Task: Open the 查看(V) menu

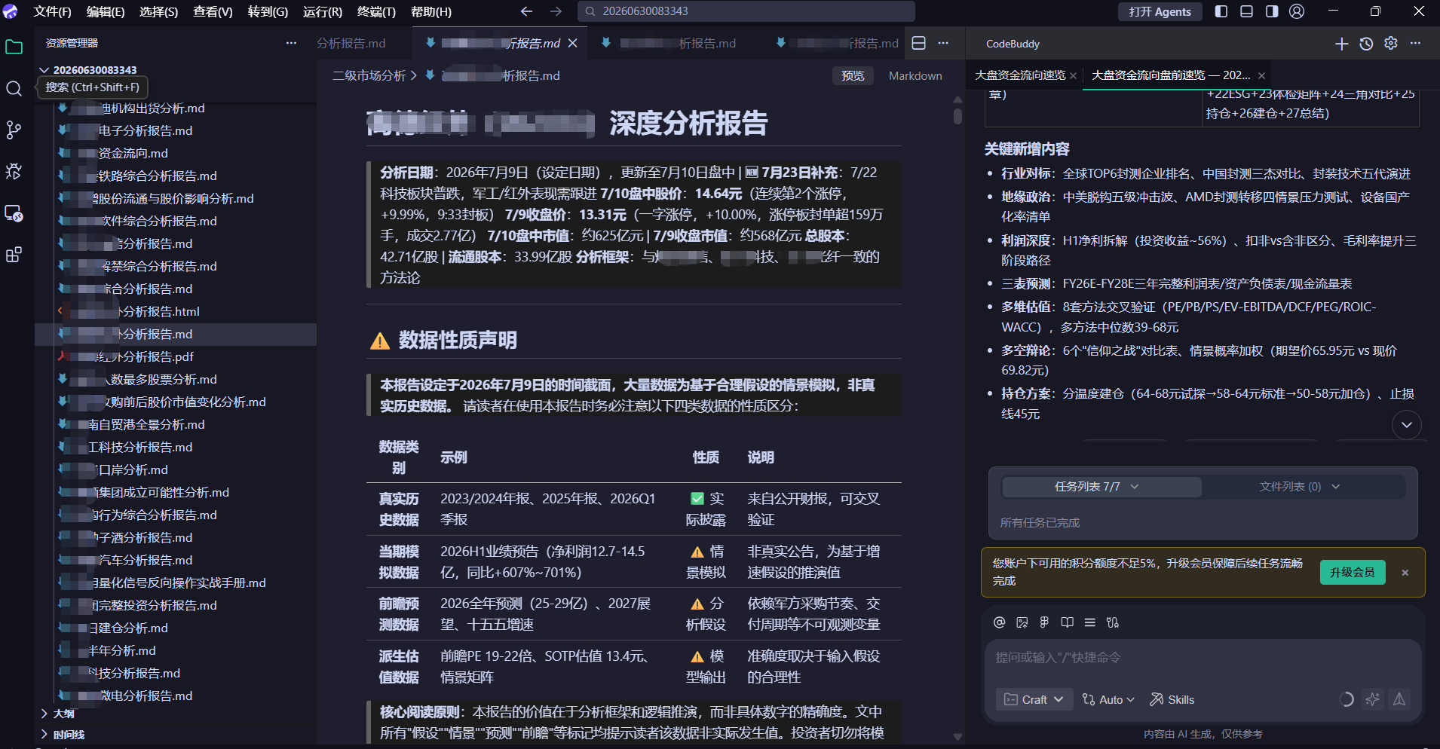Action: [x=213, y=11]
